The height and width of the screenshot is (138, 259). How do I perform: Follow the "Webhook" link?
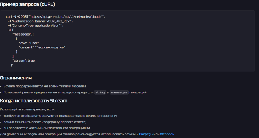coord(167,134)
